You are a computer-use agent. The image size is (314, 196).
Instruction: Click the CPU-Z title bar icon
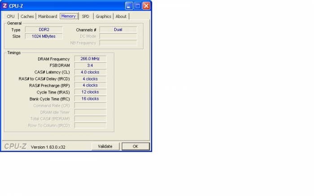coord(4,6)
